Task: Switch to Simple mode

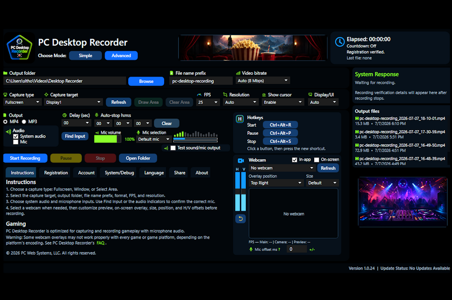Action: (x=85, y=56)
